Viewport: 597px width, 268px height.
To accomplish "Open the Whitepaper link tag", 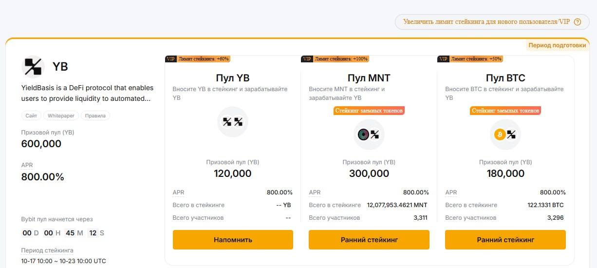I will 61,116.
